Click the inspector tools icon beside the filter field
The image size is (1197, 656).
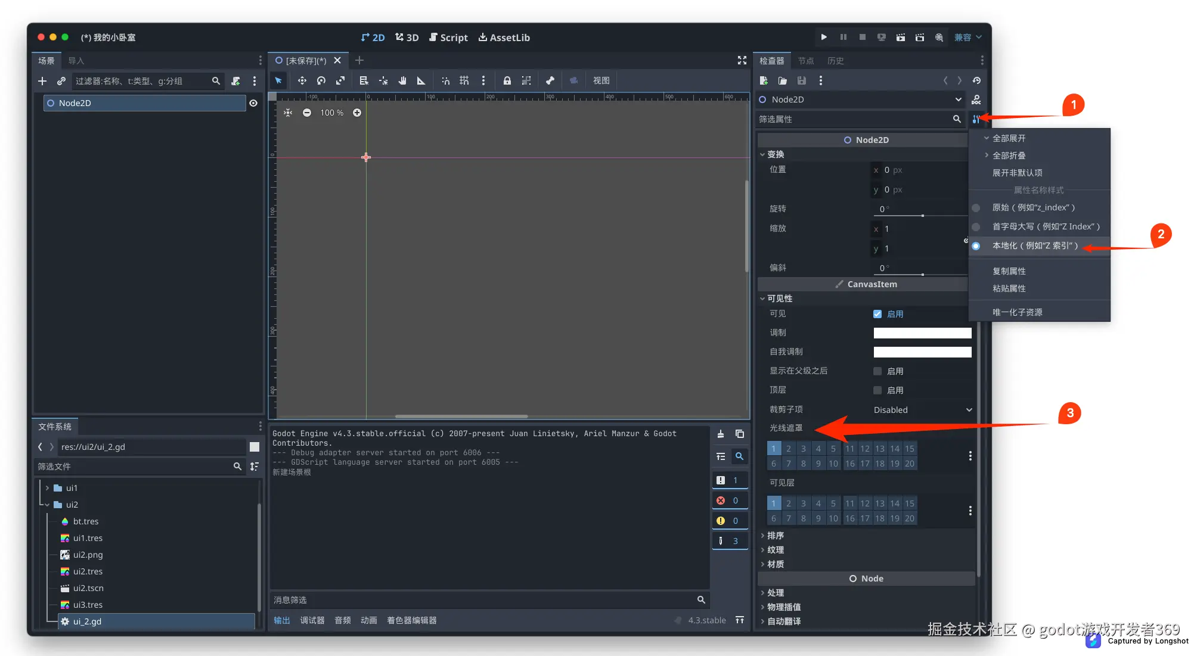[x=976, y=119]
